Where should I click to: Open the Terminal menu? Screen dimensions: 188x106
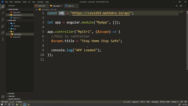40,2
